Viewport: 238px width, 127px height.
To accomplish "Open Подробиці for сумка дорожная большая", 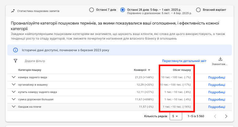I will (x=217, y=99).
